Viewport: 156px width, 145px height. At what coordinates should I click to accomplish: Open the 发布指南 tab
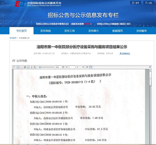pos(45,31)
